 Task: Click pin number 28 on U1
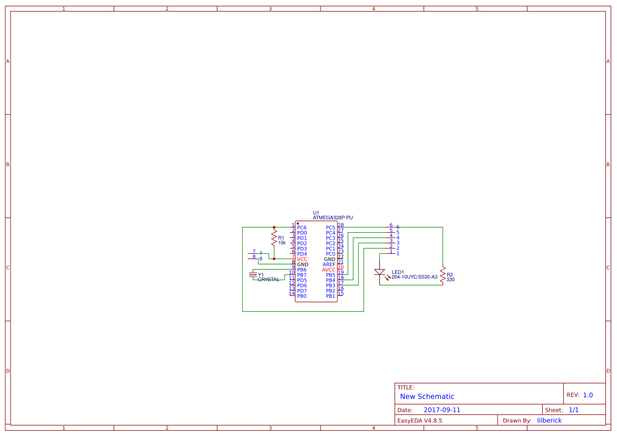(x=341, y=225)
